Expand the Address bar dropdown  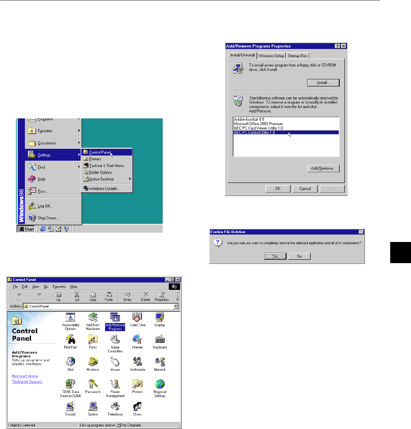tap(176, 307)
